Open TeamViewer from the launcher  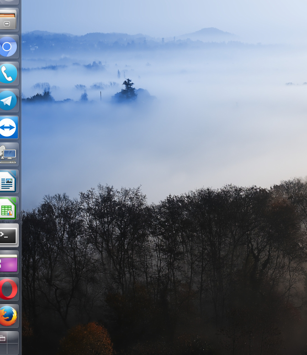pyautogui.click(x=8, y=127)
